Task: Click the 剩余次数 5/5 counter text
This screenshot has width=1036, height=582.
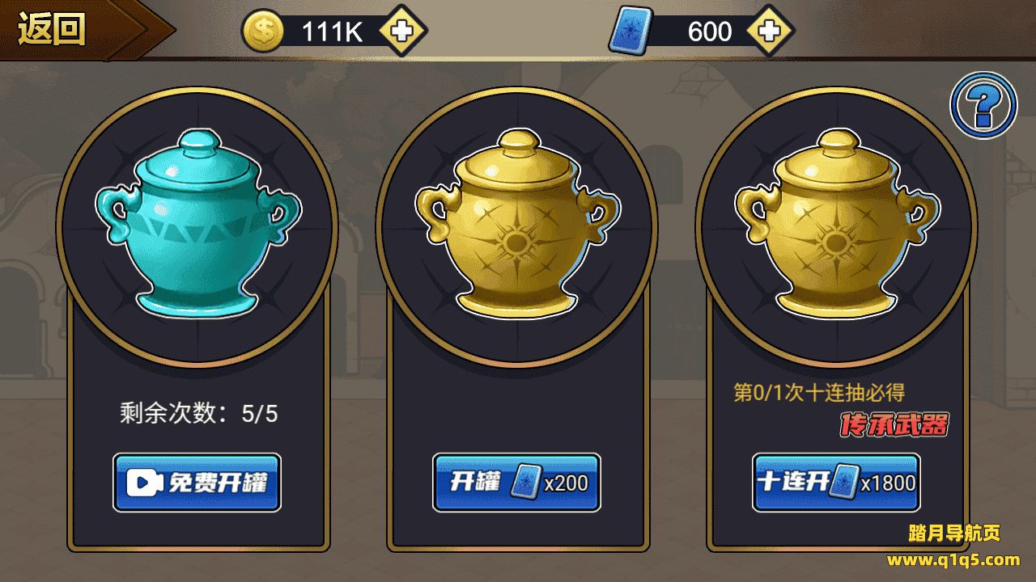Action: click(198, 414)
